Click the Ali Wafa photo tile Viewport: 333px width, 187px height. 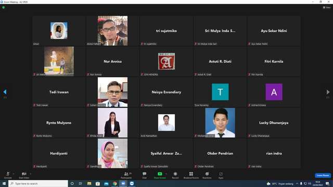[59, 61]
